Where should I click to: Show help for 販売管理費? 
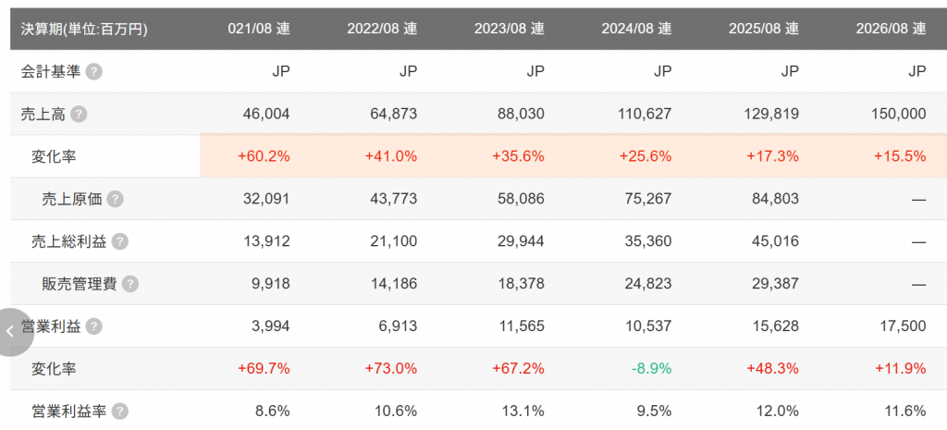click(130, 284)
